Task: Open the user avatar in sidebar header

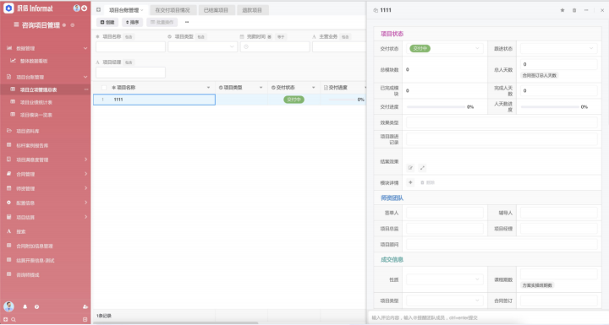Action: (76, 8)
